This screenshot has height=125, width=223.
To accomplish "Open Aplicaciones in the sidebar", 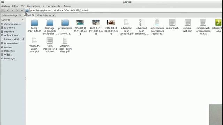I will (9, 35).
